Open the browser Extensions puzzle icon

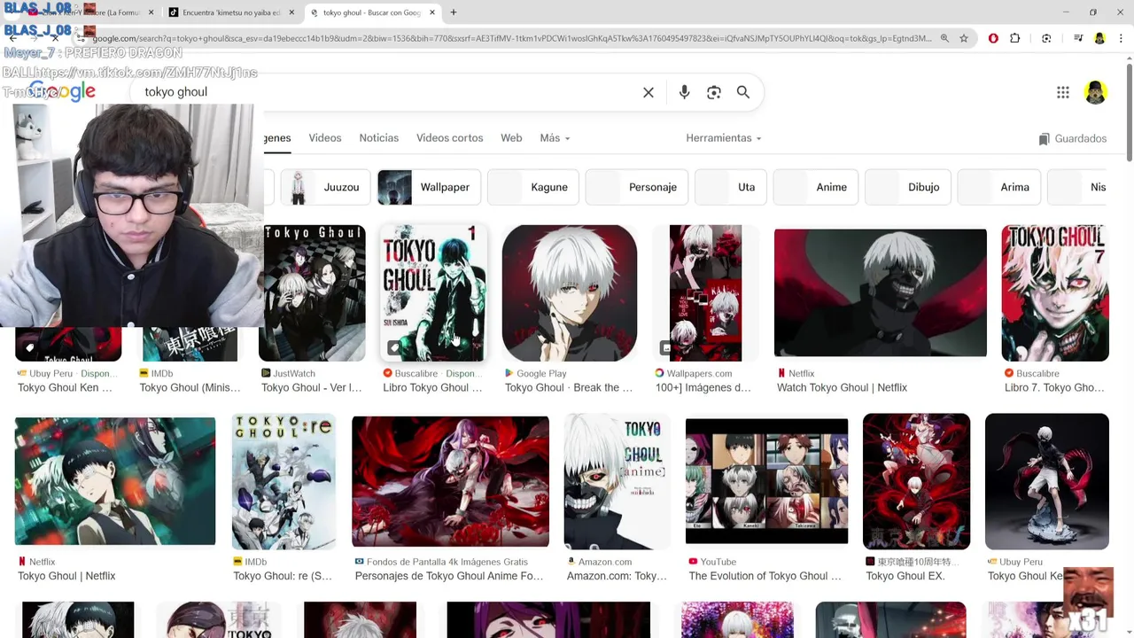(1015, 38)
